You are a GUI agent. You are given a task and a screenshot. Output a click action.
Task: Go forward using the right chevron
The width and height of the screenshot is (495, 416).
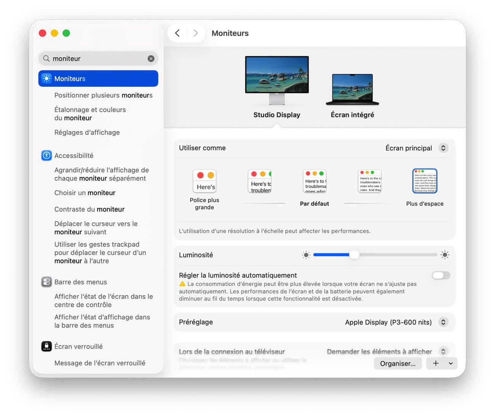click(195, 33)
